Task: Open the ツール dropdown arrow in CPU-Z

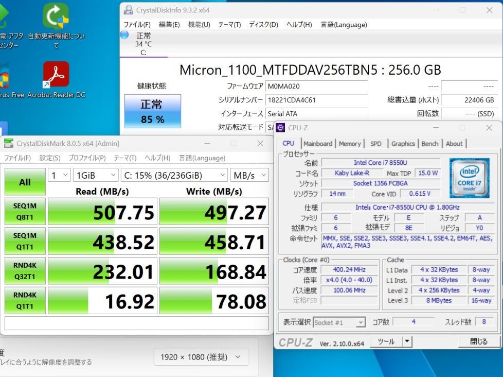Action: pyautogui.click(x=407, y=341)
